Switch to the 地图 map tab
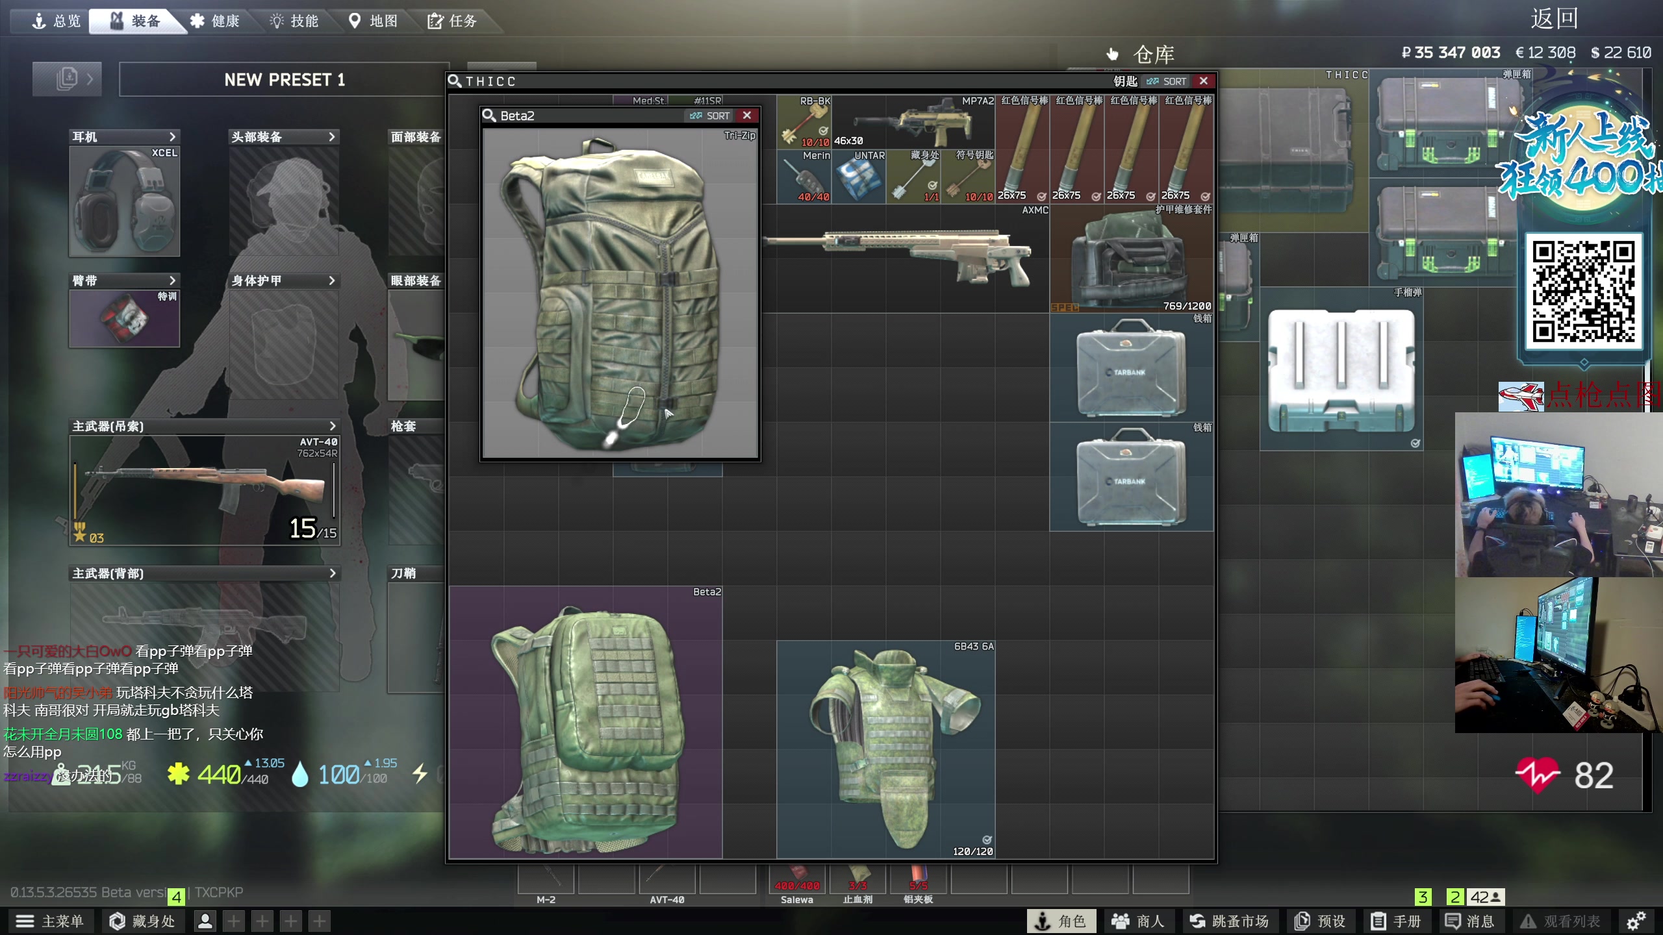This screenshot has height=935, width=1663. (x=374, y=21)
